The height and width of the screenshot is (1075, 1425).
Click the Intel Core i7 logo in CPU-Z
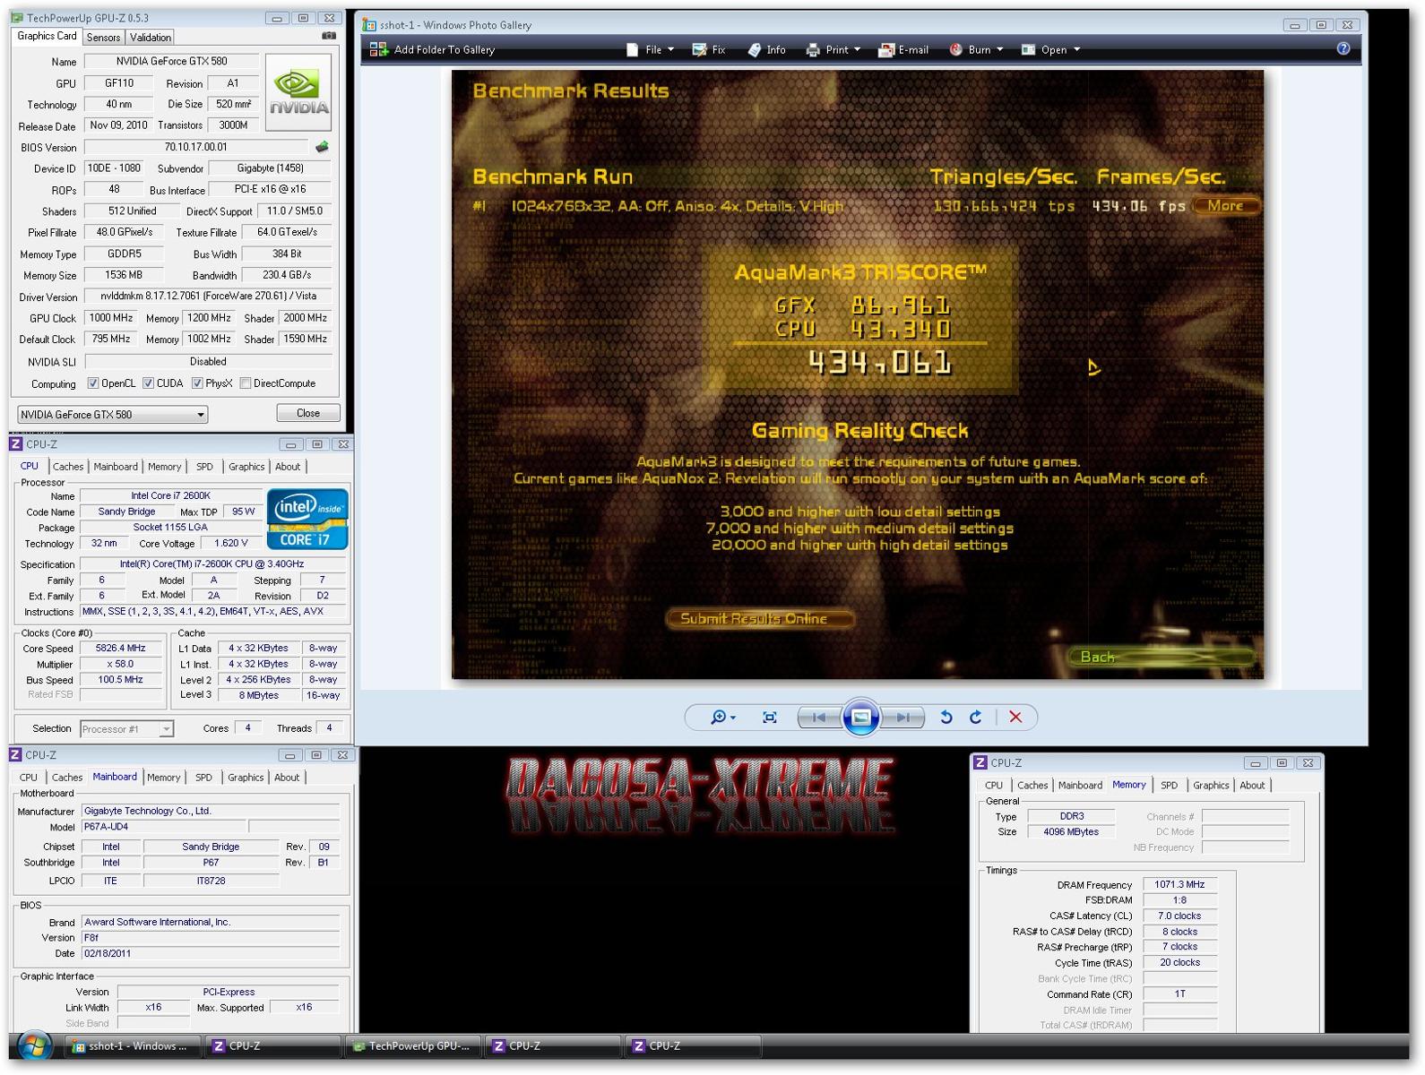[x=307, y=519]
